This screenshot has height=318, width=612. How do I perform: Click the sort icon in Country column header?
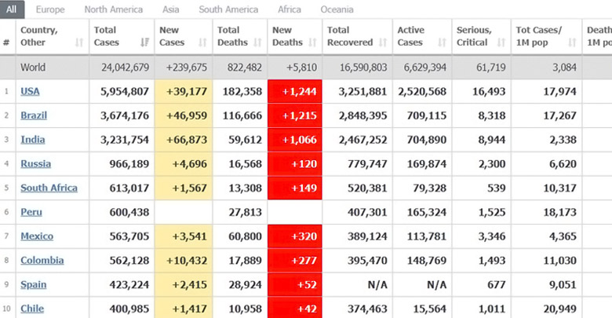79,42
